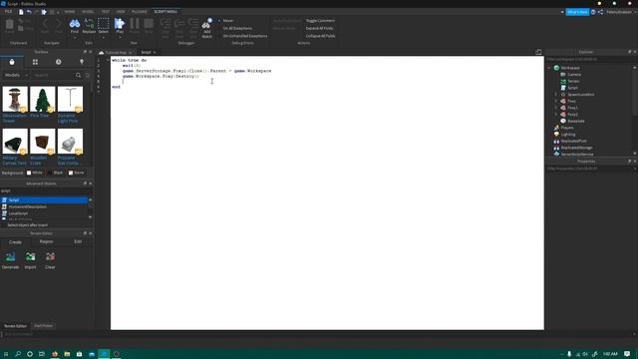Open the Recent clock icon in Toolbox
The width and height of the screenshot is (638, 359).
58,62
